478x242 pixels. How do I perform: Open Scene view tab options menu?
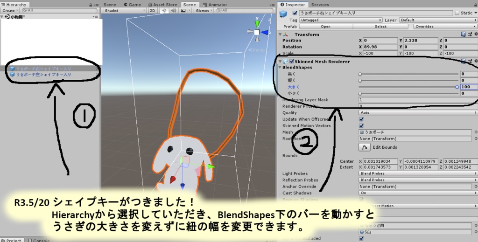click(x=272, y=5)
